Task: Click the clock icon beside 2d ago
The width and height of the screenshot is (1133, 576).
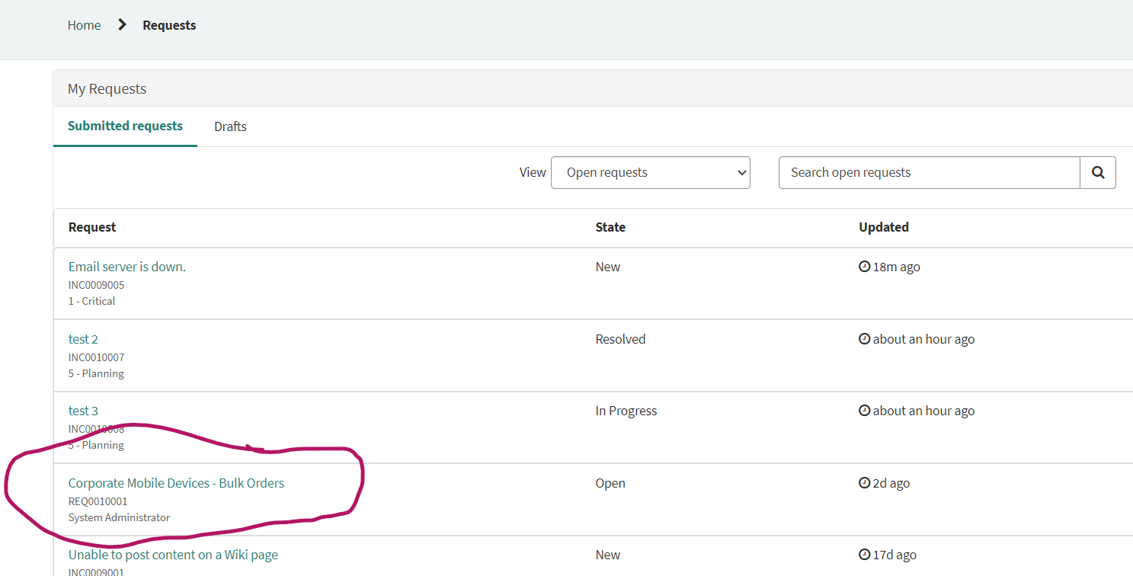Action: (864, 483)
